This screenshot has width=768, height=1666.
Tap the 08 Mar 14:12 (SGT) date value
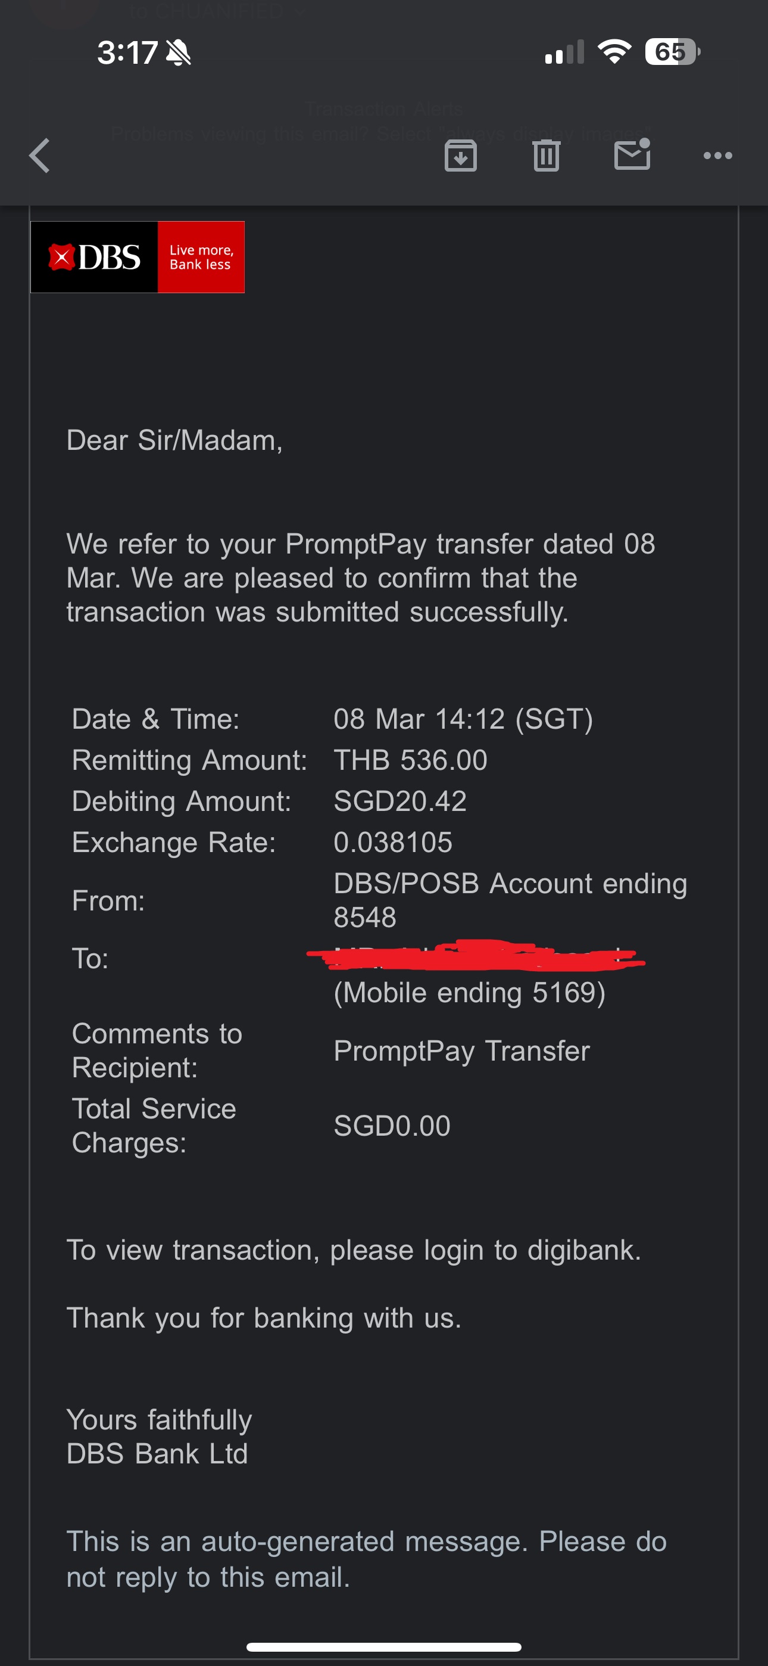(464, 719)
